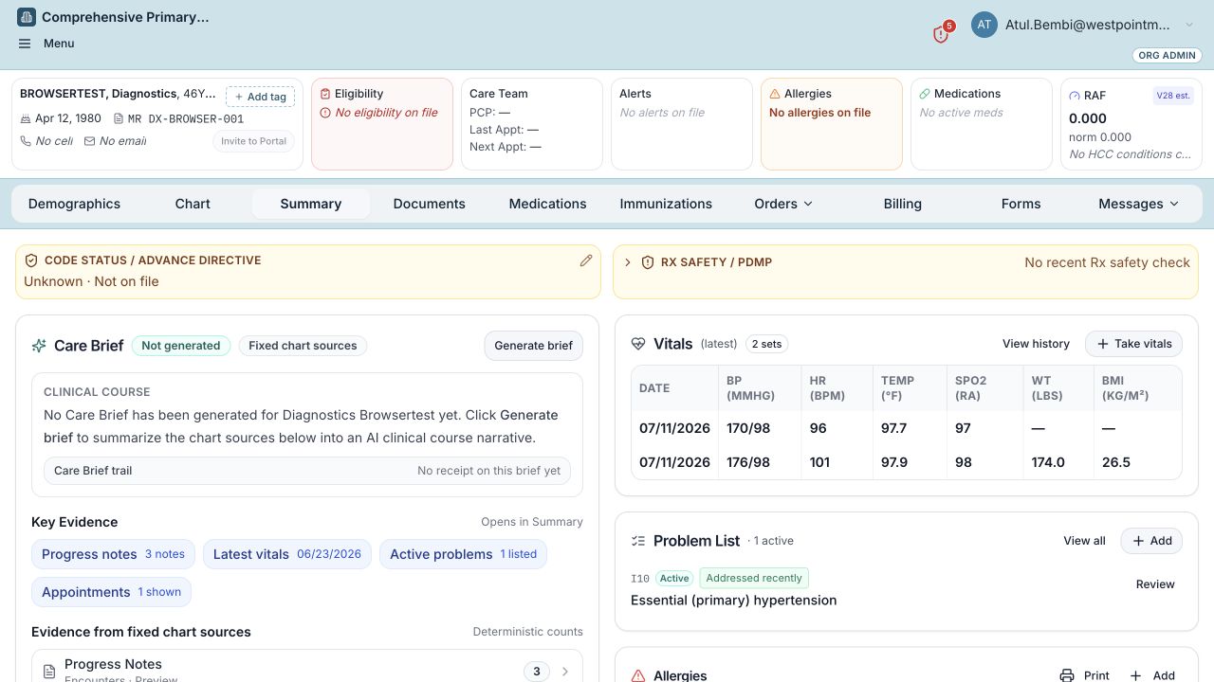Expand the Messages dropdown tab
This screenshot has width=1214, height=682.
click(1139, 204)
